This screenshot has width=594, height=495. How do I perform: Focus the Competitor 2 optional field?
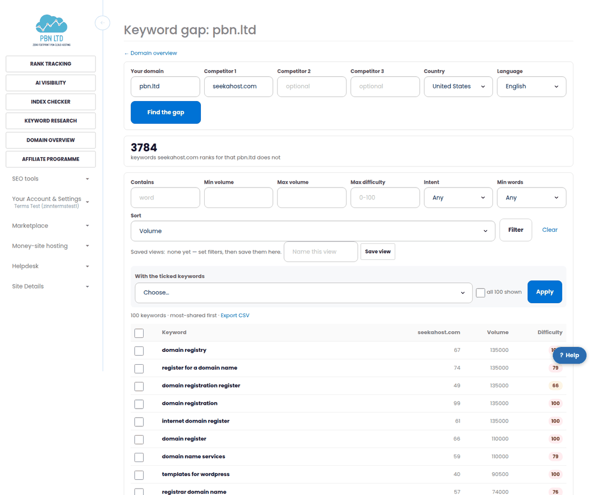[x=312, y=86]
